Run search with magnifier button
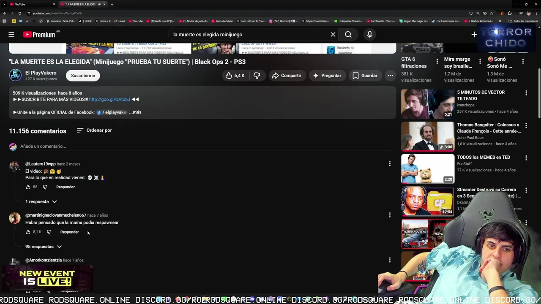This screenshot has height=304, width=541. coord(348,35)
